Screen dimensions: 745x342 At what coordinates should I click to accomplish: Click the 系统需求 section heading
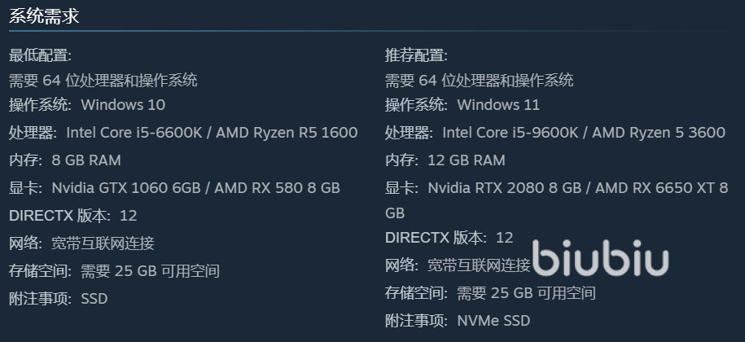pyautogui.click(x=44, y=15)
